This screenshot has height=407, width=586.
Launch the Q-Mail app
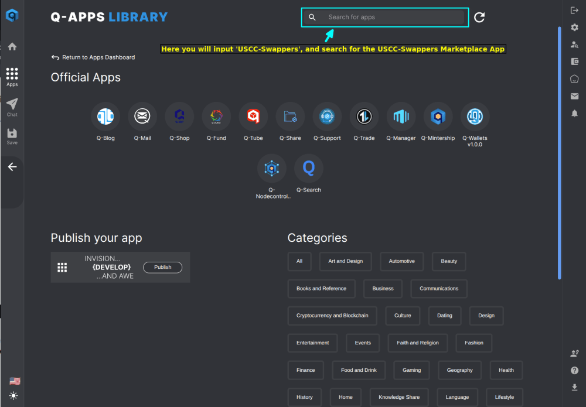pyautogui.click(x=142, y=117)
